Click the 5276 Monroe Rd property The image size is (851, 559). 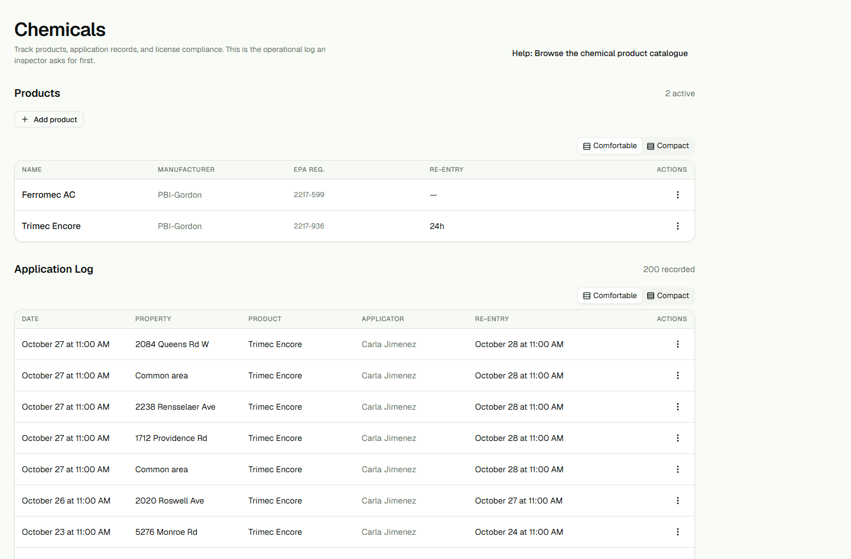(x=166, y=532)
